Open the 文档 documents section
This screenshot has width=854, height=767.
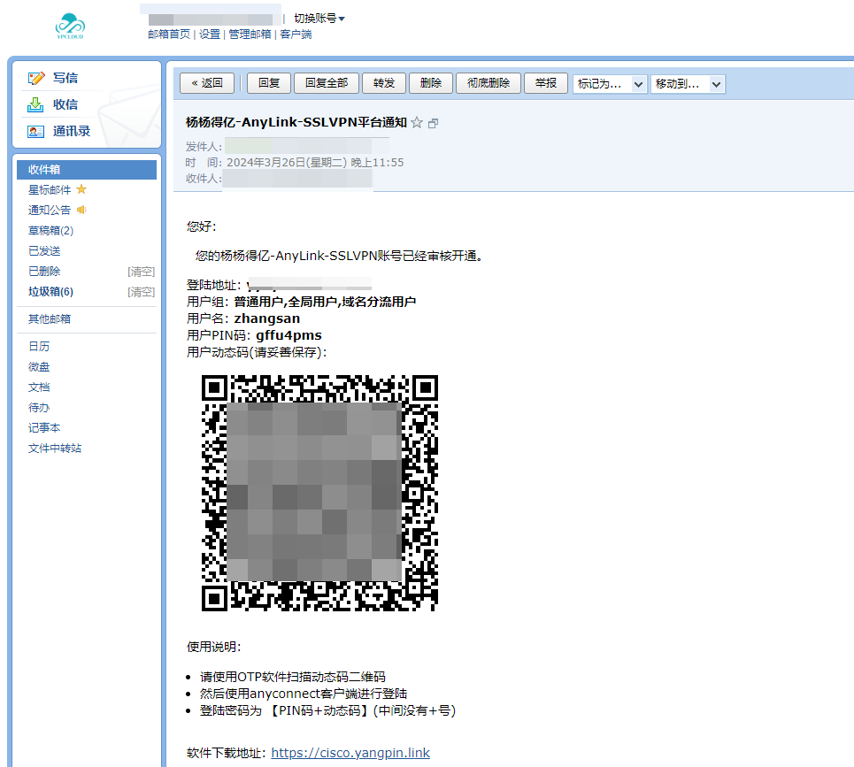click(39, 387)
